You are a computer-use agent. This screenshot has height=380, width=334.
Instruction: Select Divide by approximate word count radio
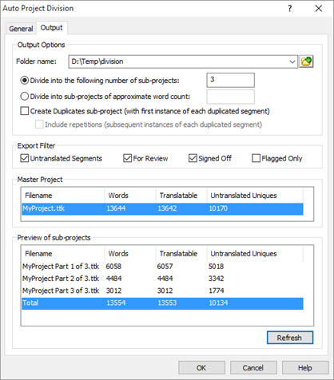coord(25,97)
